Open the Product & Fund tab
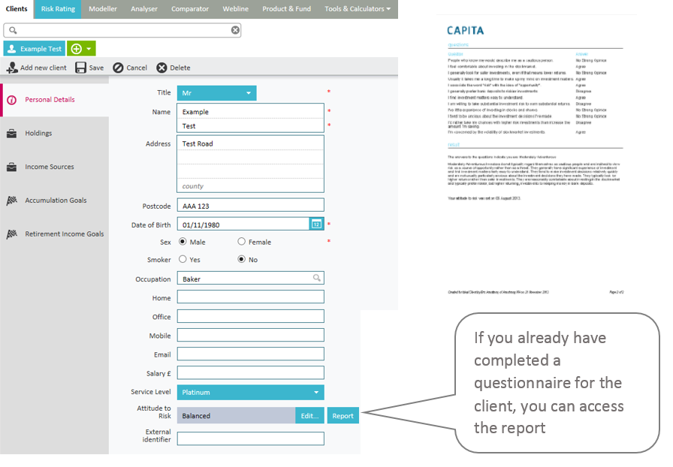Screen dimensions: 673x467 (x=287, y=9)
